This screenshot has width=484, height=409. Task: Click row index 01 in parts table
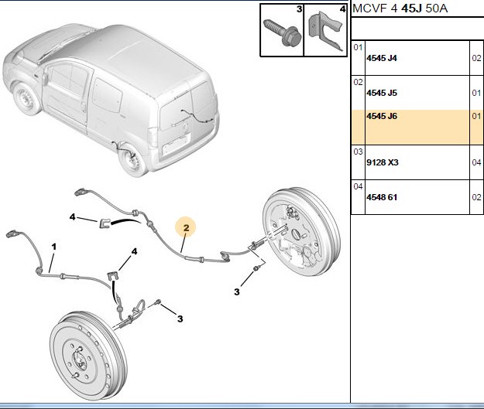point(358,47)
